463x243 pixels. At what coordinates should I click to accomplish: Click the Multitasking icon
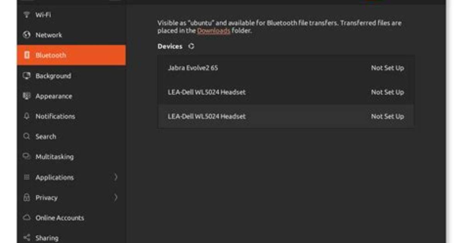click(x=27, y=156)
